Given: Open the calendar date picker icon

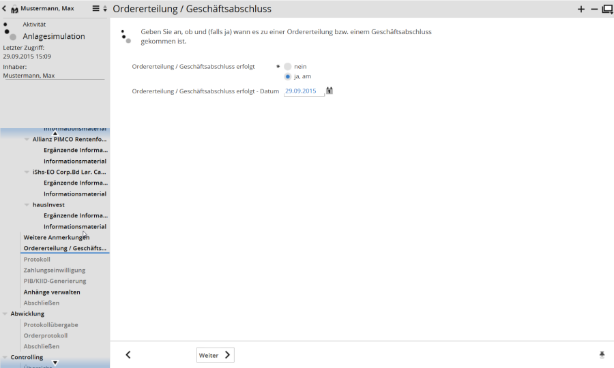Looking at the screenshot, I should pyautogui.click(x=330, y=91).
